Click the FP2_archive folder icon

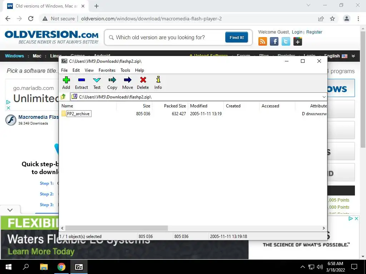[64, 113]
